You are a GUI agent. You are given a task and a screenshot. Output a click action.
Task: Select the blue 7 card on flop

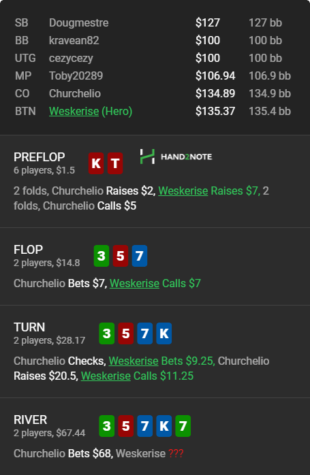point(140,256)
